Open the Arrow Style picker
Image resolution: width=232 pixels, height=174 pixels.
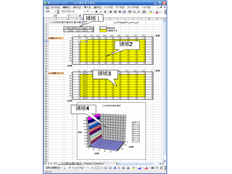point(161,168)
